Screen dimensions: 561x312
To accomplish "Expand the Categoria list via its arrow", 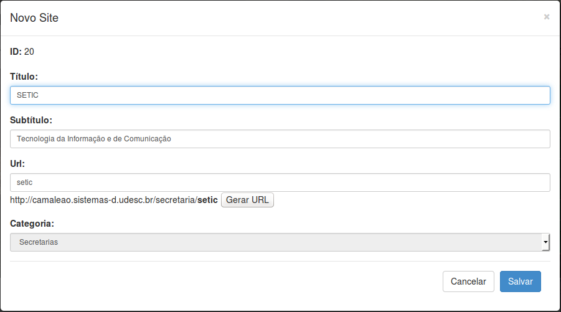I will pyautogui.click(x=545, y=242).
